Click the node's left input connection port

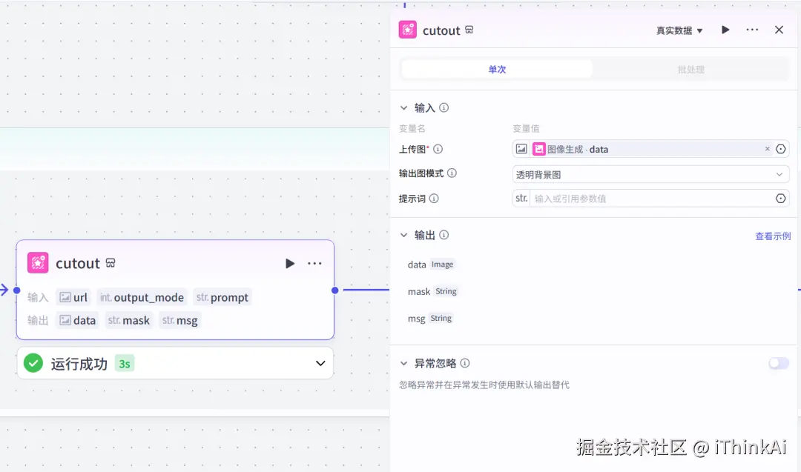(17, 290)
